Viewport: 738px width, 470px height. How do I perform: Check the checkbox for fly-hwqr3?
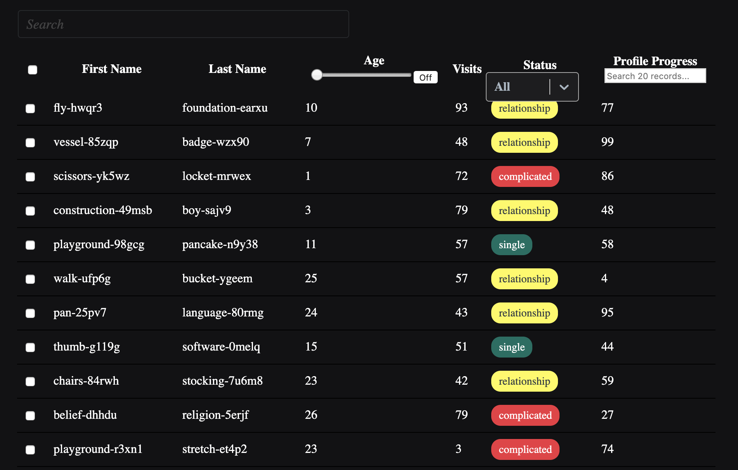(30, 109)
